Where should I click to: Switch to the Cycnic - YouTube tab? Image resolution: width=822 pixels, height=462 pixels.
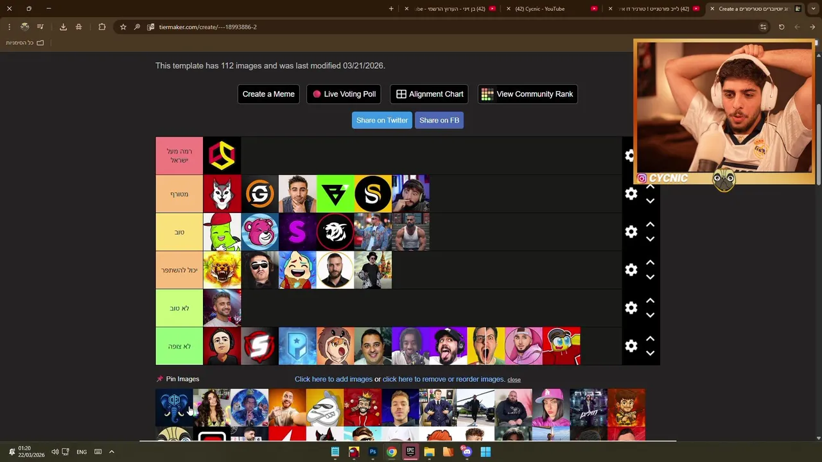tap(552, 9)
